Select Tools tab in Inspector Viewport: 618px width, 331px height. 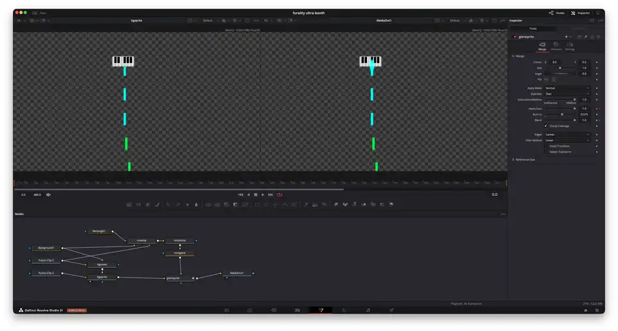coord(533,28)
